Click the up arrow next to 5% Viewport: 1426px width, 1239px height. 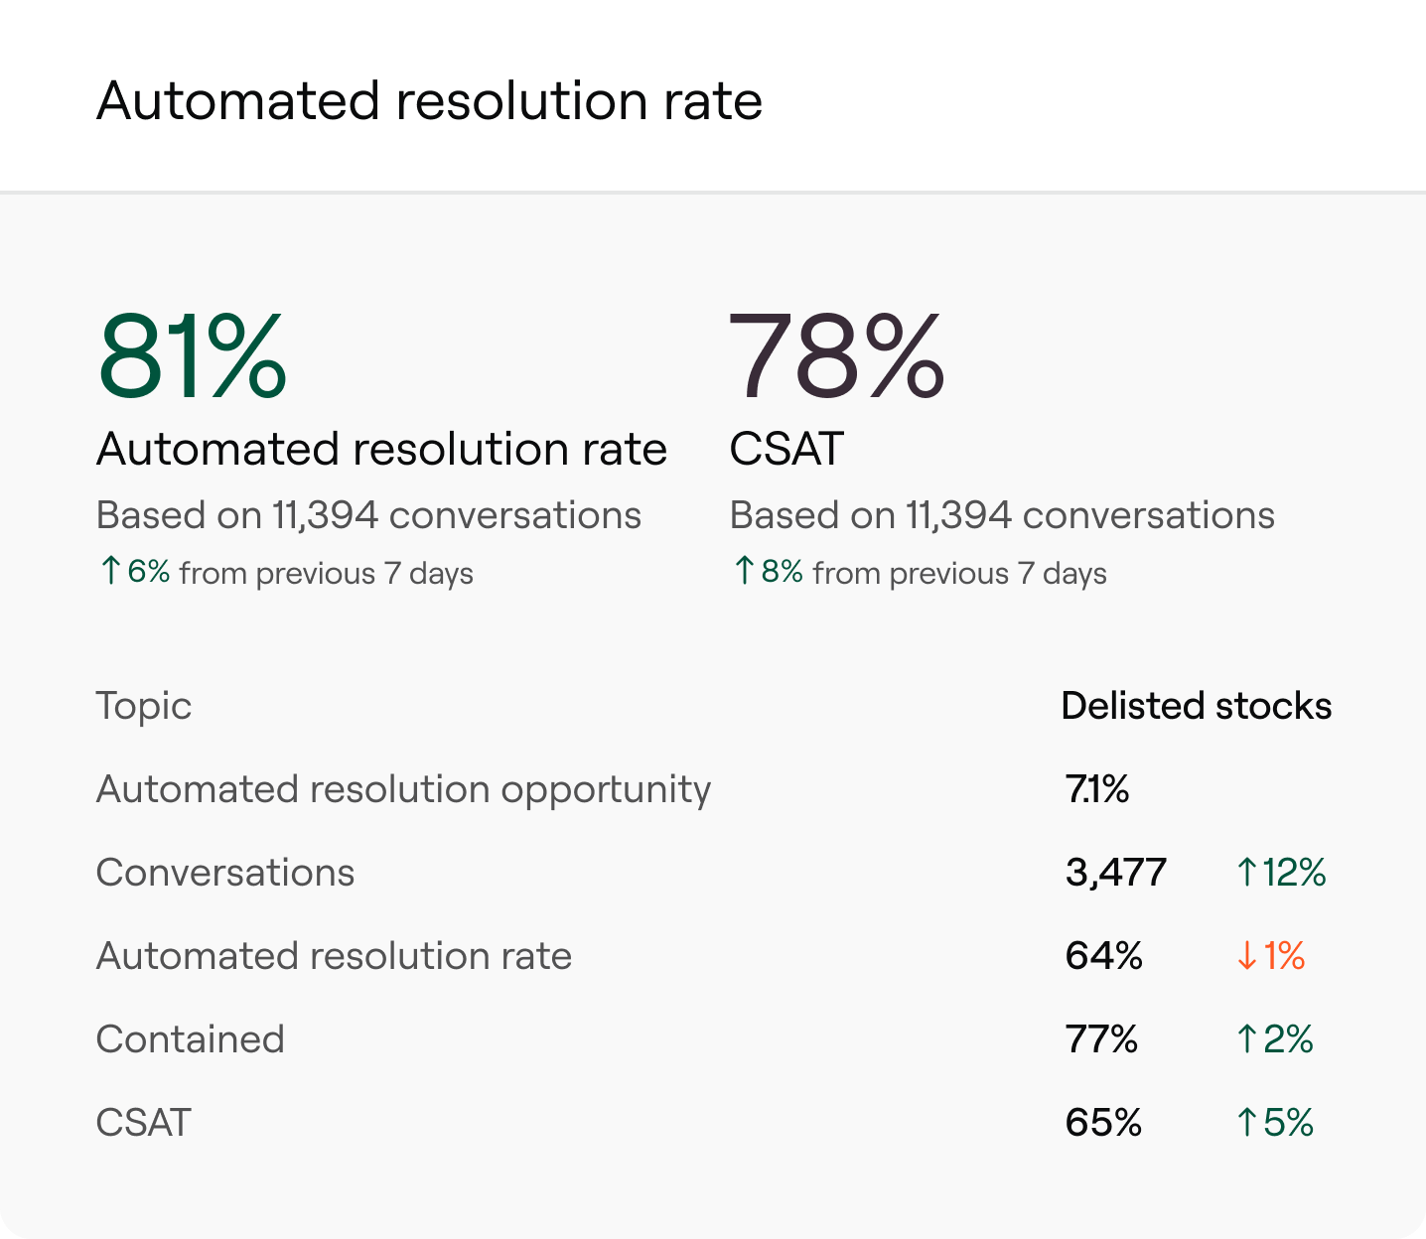coord(1247,1123)
